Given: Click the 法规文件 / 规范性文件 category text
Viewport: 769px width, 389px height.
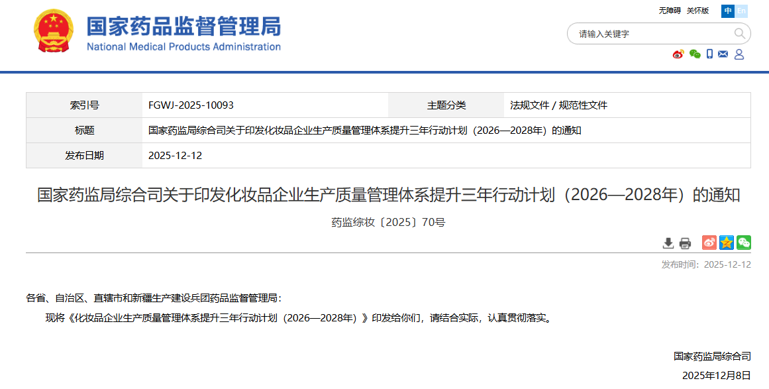Looking at the screenshot, I should (558, 105).
